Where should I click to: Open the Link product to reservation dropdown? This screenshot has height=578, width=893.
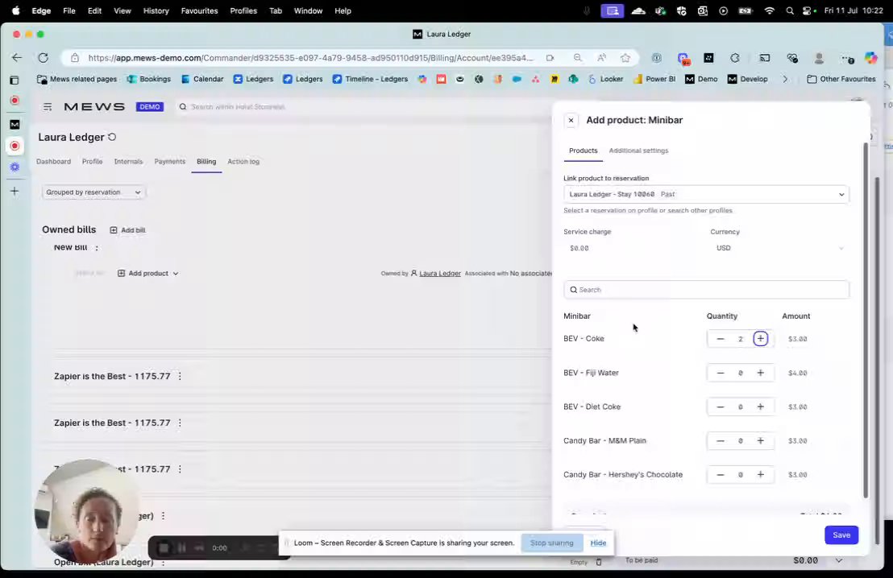click(x=706, y=194)
